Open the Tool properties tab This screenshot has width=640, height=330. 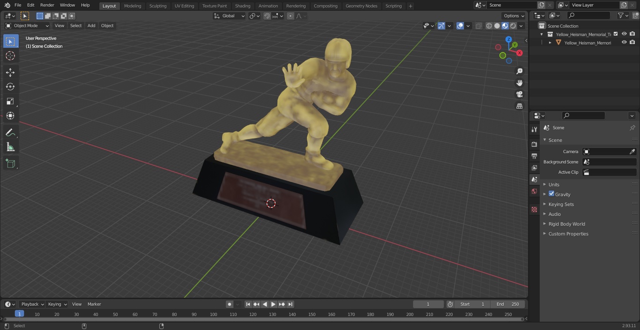(x=534, y=130)
